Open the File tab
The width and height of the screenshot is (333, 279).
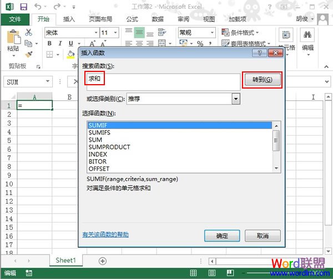[x=15, y=19]
